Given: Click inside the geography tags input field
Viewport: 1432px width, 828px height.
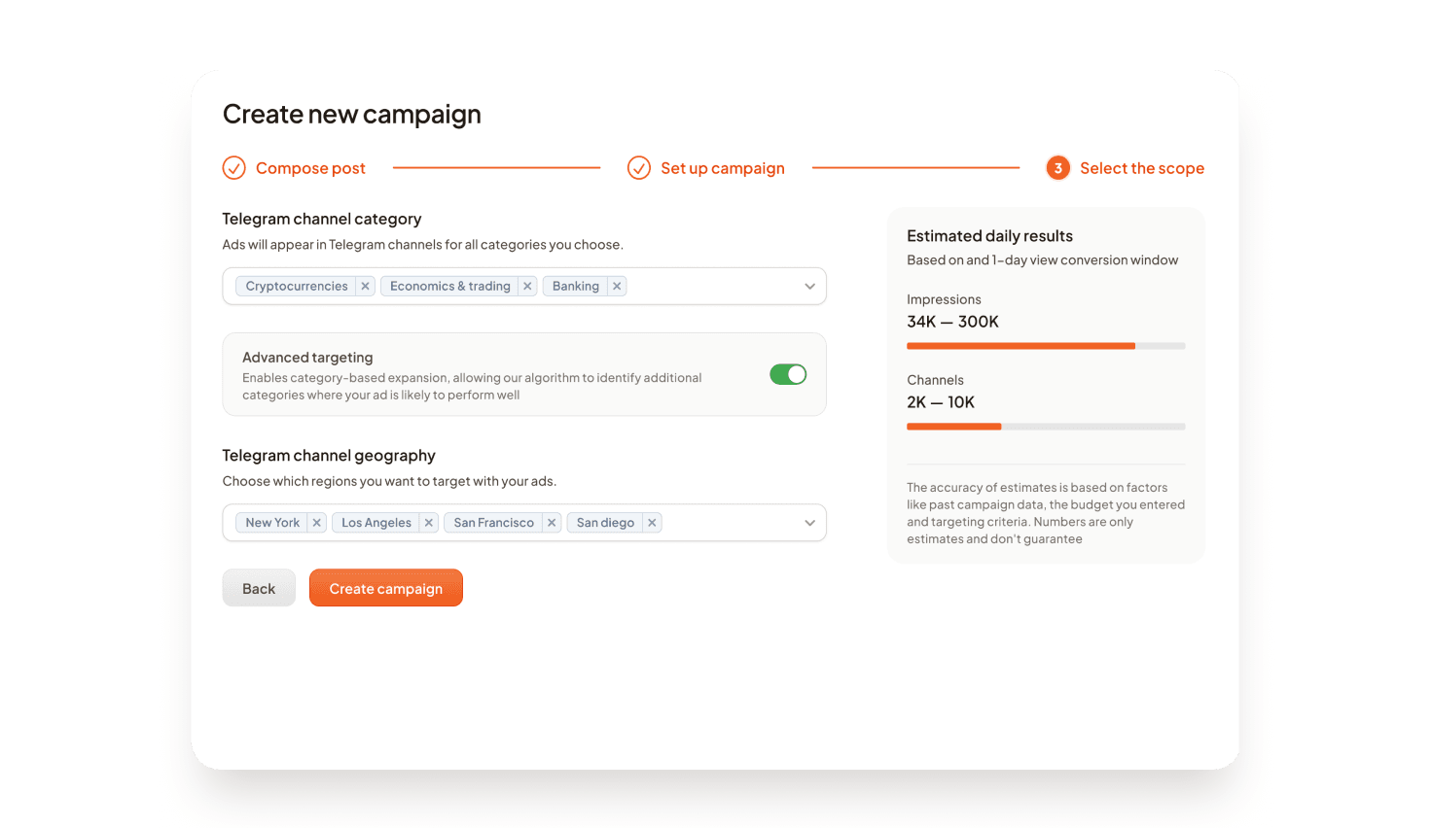Looking at the screenshot, I should pos(730,523).
